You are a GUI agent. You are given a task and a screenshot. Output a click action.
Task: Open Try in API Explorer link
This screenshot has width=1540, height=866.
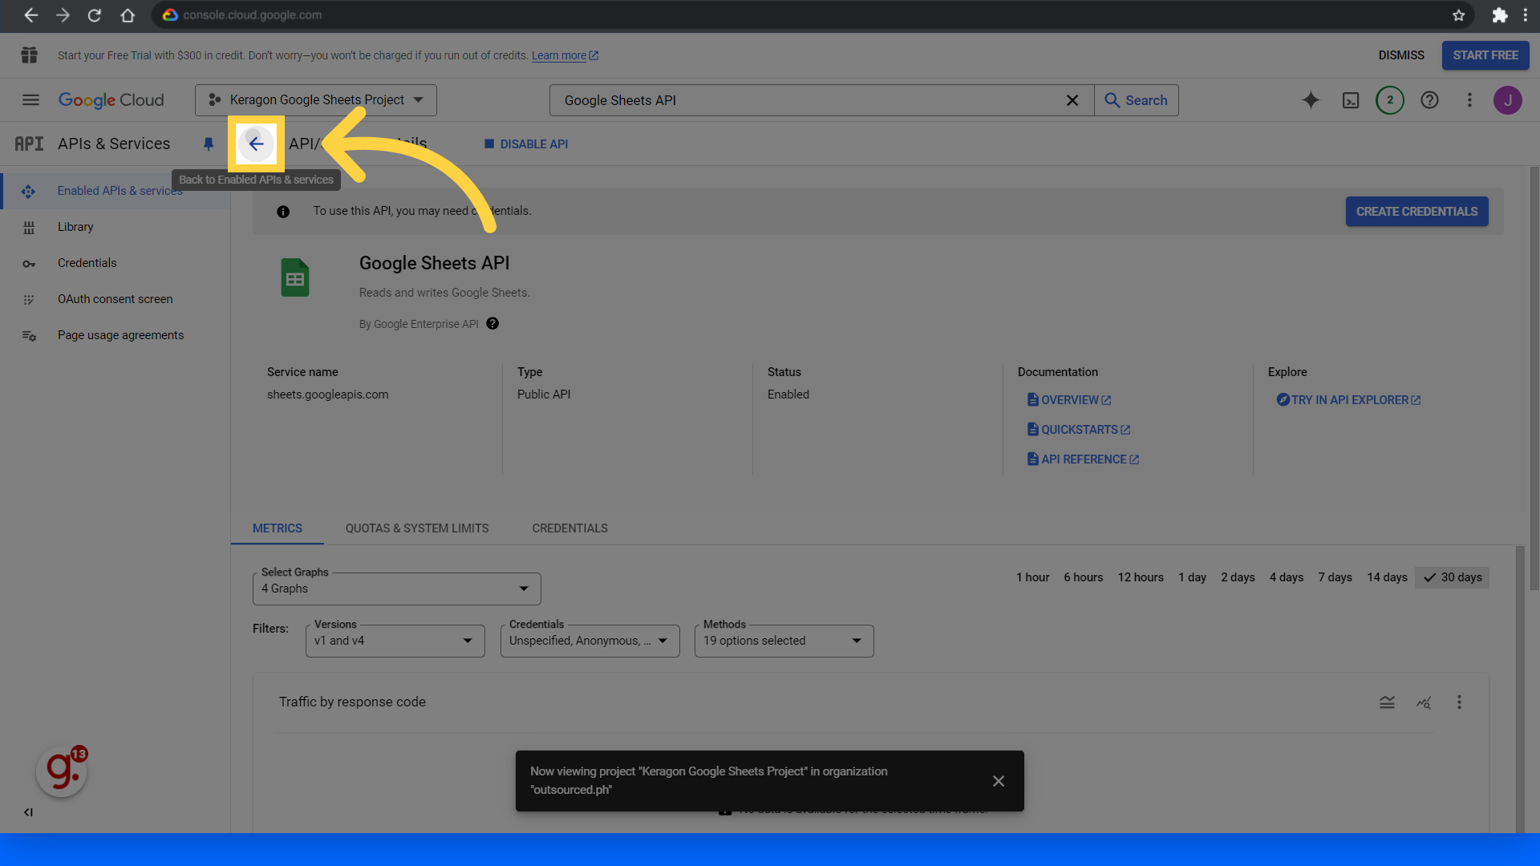tap(1349, 400)
